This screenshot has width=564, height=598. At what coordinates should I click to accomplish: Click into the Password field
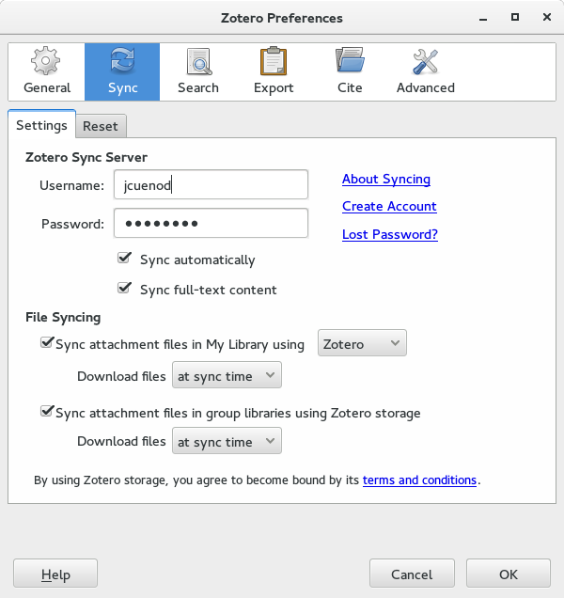pyautogui.click(x=211, y=223)
